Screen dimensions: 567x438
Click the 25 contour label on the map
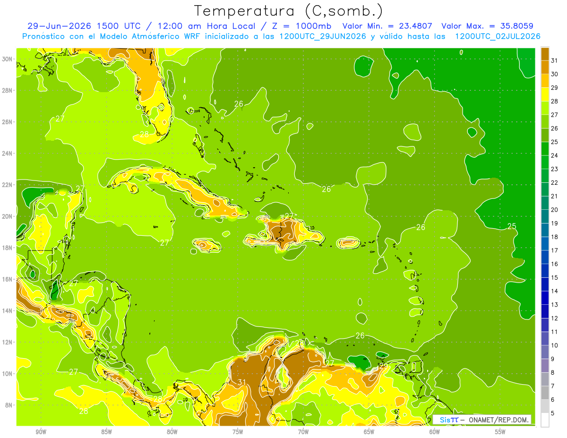click(x=512, y=226)
